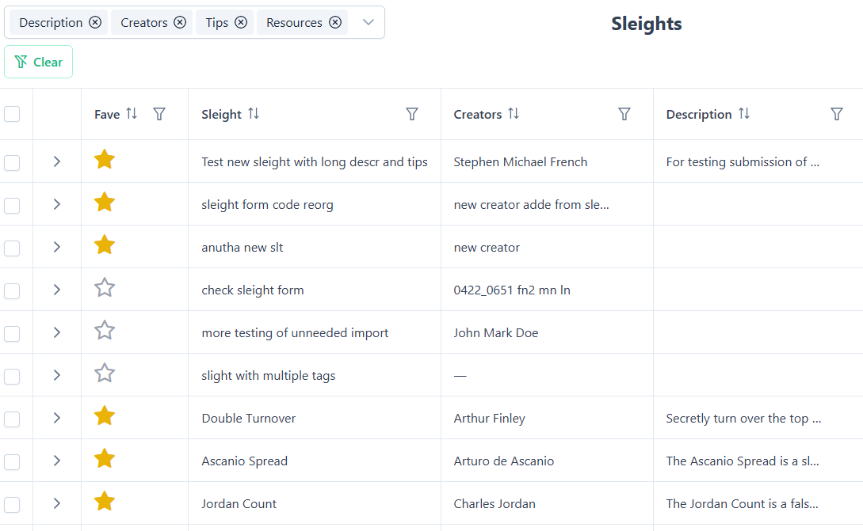The image size is (863, 531).
Task: Remove the Description chip from selector
Action: pyautogui.click(x=95, y=22)
